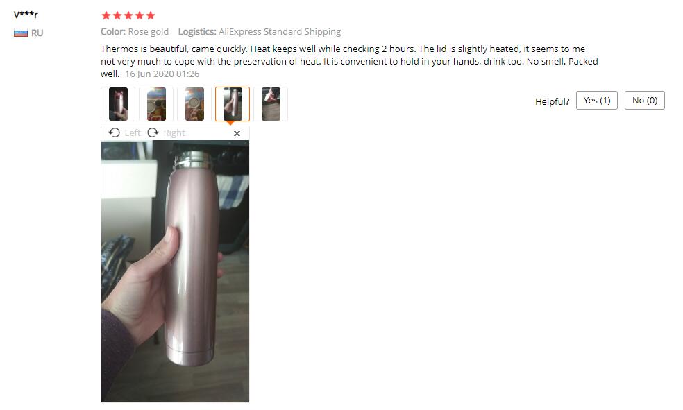
Task: Open the second review photo thumbnail
Action: pyautogui.click(x=156, y=104)
